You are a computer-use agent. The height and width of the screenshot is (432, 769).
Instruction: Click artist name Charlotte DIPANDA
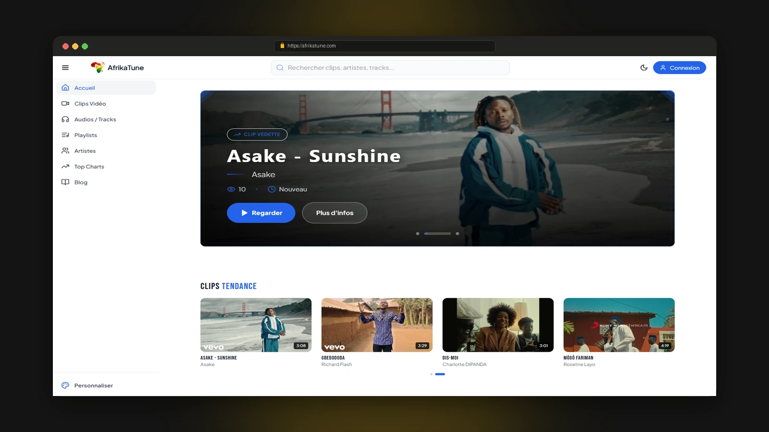464,364
